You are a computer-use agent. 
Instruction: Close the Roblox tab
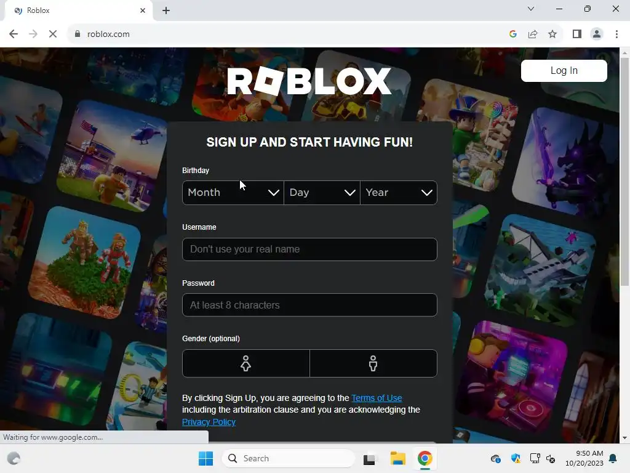click(x=143, y=10)
